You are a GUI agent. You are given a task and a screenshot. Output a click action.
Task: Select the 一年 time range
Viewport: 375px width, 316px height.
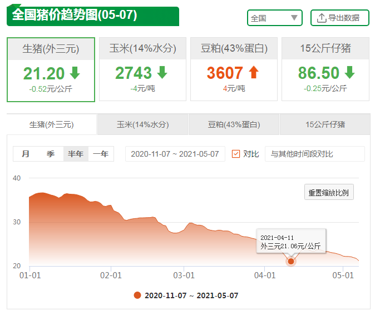101,154
